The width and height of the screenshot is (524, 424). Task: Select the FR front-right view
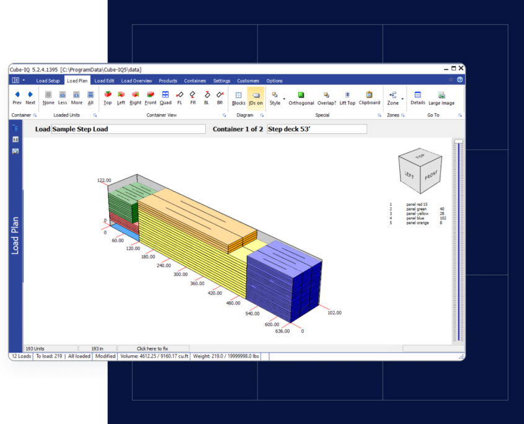[x=193, y=98]
